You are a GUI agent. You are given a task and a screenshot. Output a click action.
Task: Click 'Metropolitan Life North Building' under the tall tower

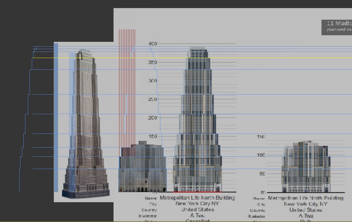pos(197,198)
